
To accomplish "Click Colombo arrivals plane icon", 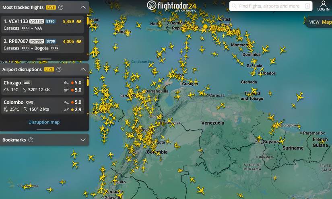I will coord(66,103).
